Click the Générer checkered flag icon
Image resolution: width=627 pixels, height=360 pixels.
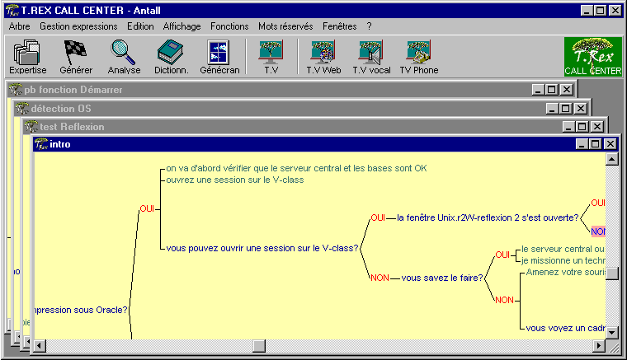coord(76,58)
